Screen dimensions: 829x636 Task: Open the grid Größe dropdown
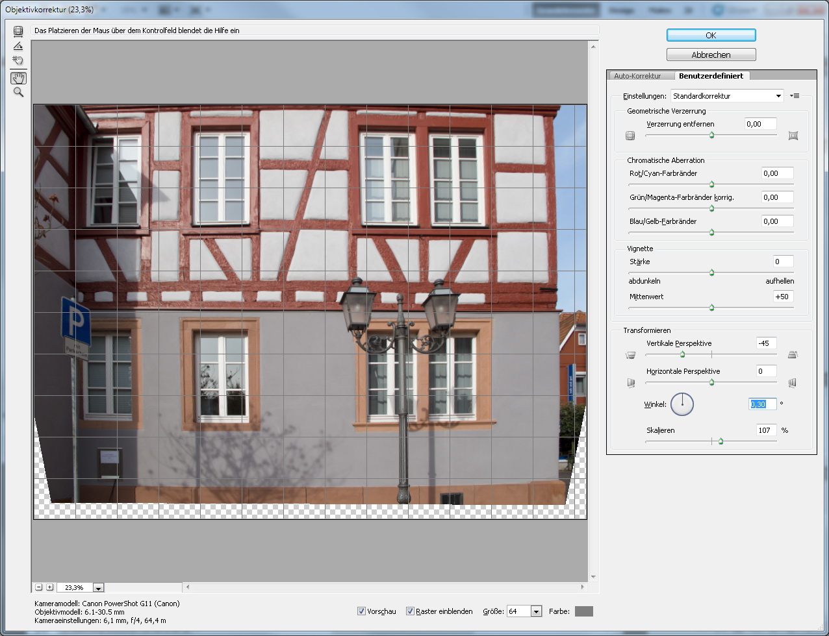tap(536, 611)
